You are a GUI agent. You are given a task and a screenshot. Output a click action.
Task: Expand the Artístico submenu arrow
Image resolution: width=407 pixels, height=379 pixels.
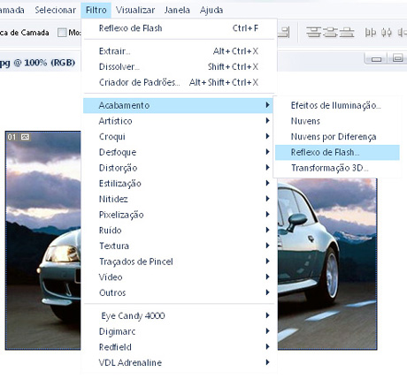point(267,120)
